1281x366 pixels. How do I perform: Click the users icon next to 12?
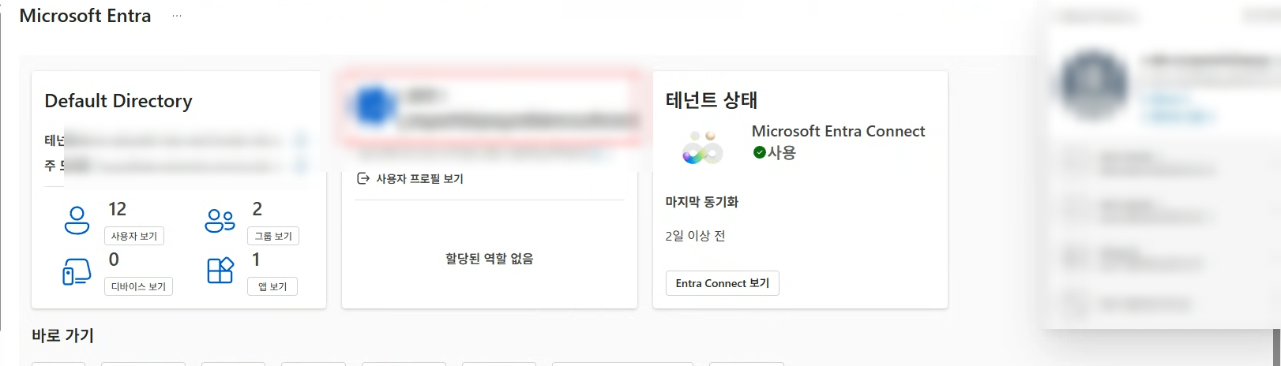pos(77,220)
